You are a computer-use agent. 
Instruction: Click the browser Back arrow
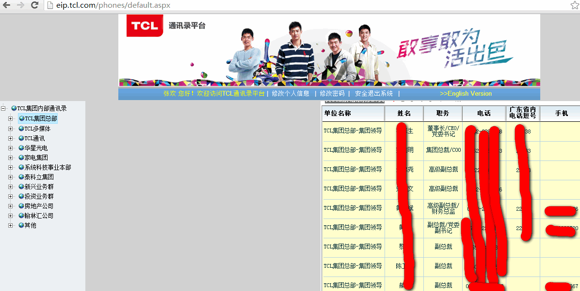pyautogui.click(x=7, y=5)
